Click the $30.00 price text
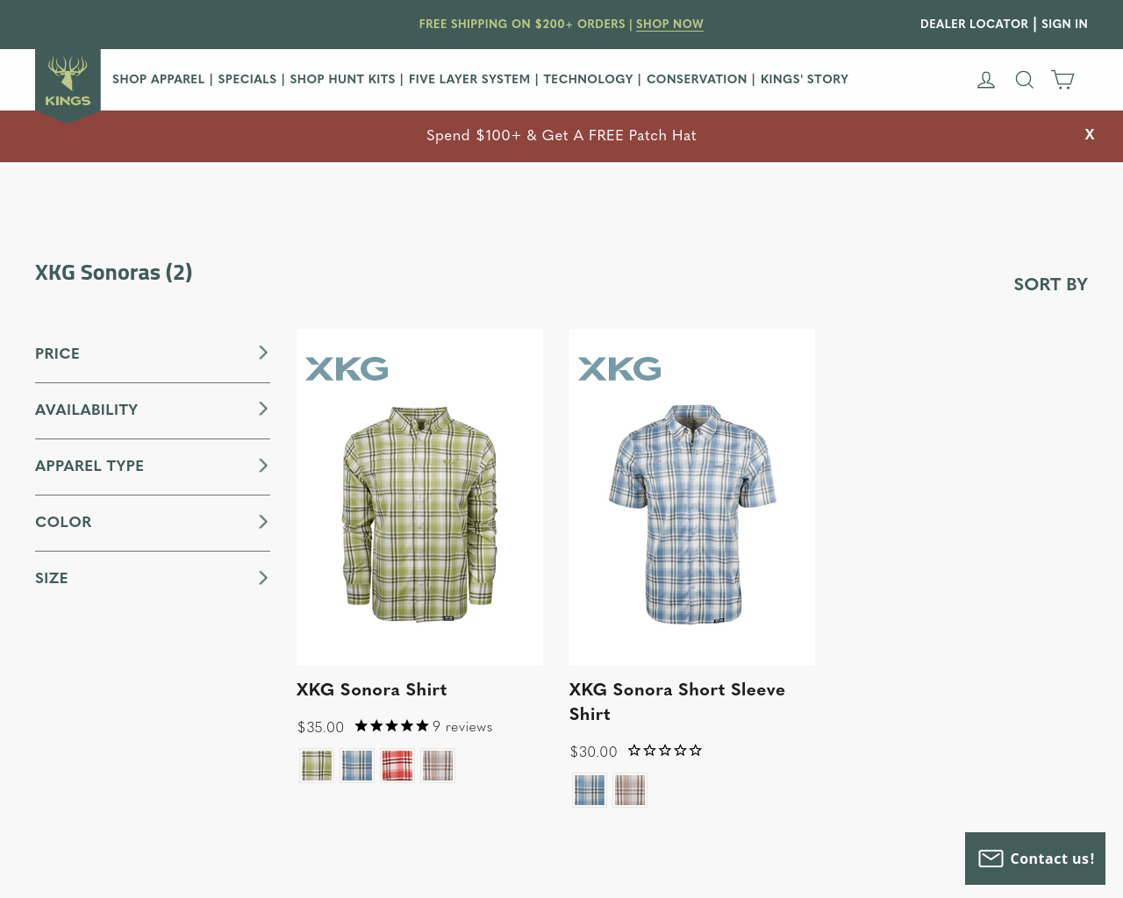This screenshot has height=898, width=1123. (593, 752)
